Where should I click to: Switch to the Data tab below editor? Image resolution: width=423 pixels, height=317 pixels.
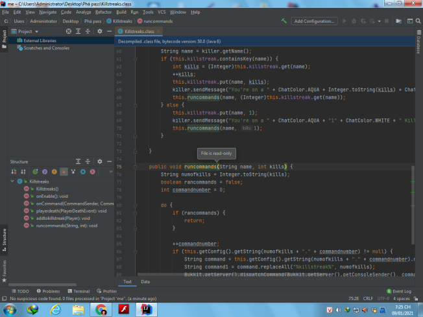[x=145, y=281]
